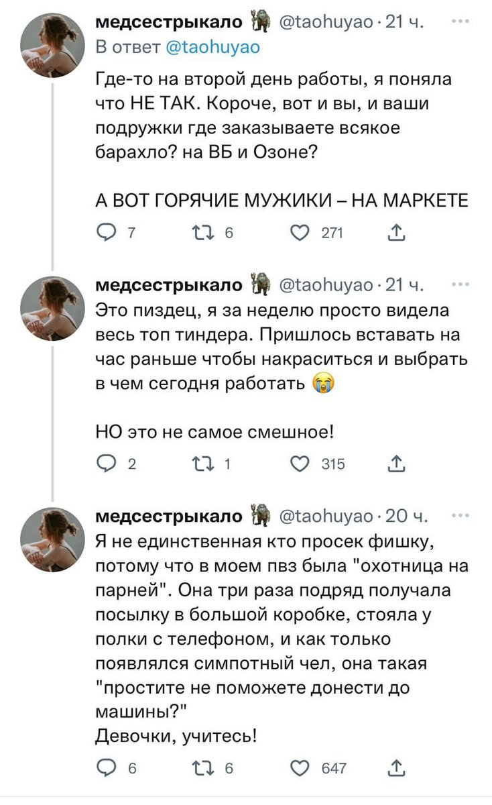
Task: Reply to the tweet with 2 comments
Action: point(107,464)
